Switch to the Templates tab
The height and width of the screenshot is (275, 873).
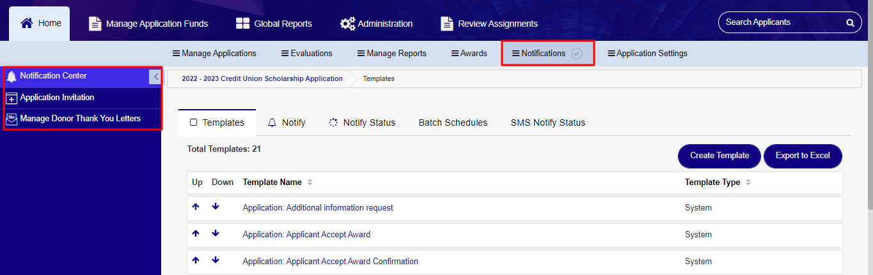click(x=217, y=123)
